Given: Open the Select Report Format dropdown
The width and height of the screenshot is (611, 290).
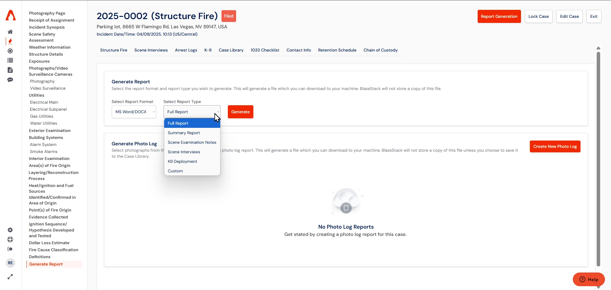Looking at the screenshot, I should coord(134,112).
